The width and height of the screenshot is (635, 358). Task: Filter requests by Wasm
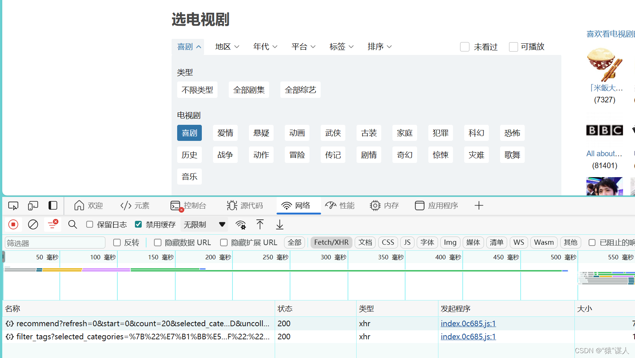tap(544, 243)
